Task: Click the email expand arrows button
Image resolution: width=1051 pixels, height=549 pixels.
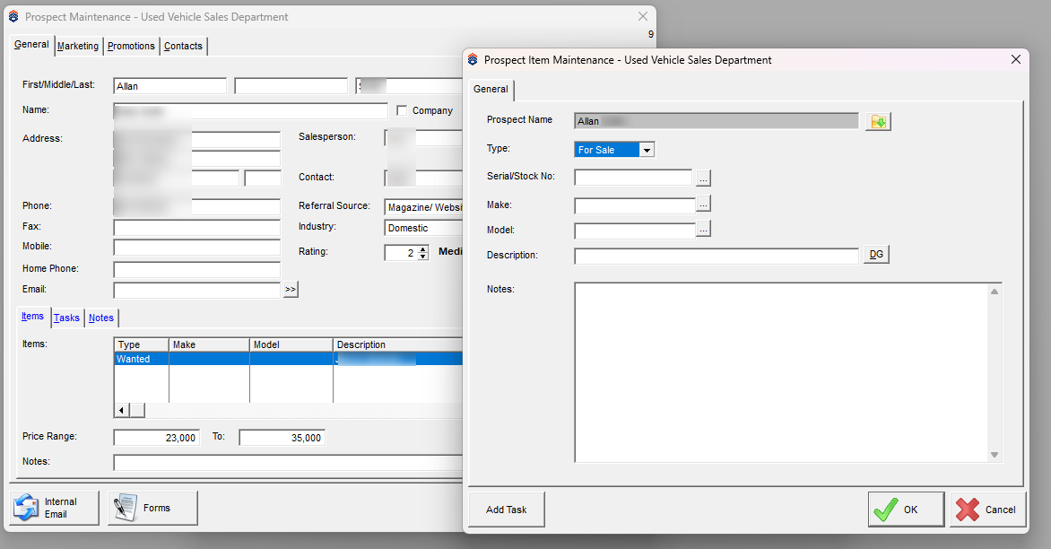Action: 290,290
